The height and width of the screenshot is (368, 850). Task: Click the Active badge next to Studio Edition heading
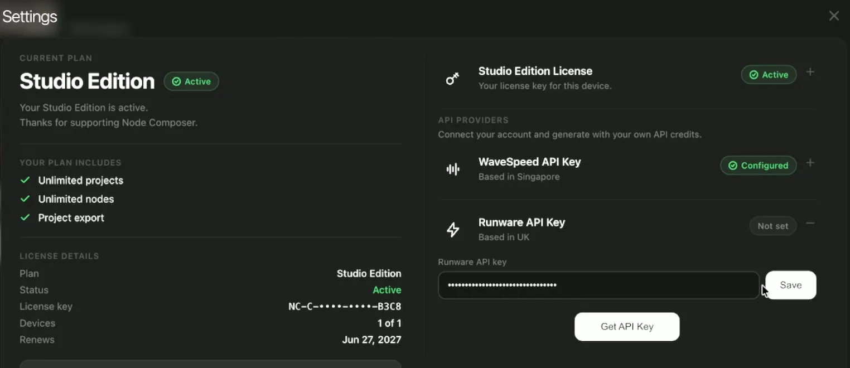point(191,81)
